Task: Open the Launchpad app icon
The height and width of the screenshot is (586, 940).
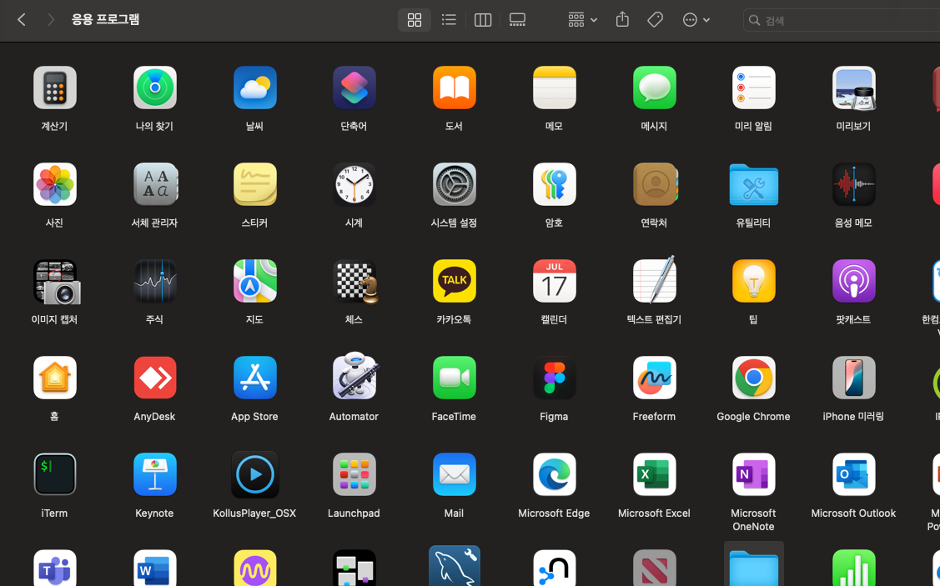Action: (354, 474)
